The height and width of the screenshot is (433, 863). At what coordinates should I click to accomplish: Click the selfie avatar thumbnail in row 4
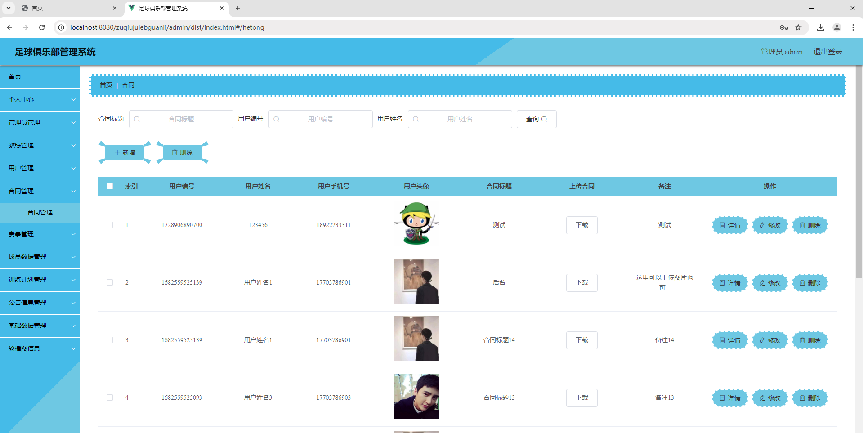coord(416,396)
